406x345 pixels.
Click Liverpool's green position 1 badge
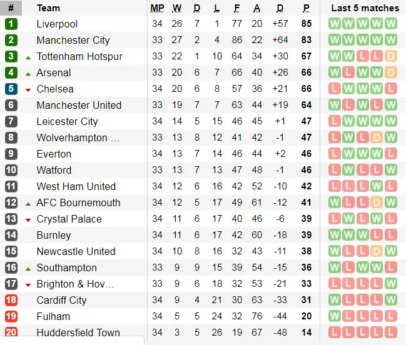(x=11, y=24)
